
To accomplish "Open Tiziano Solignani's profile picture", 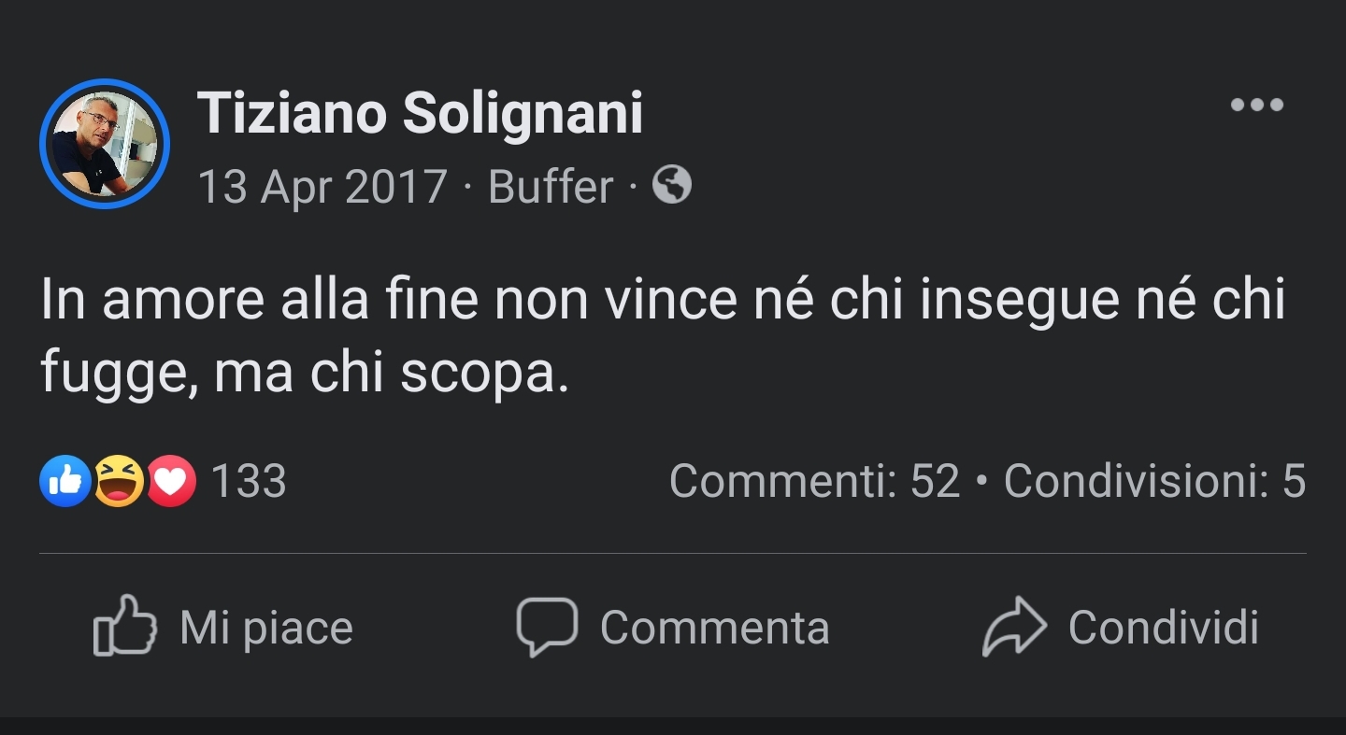I will tap(104, 143).
